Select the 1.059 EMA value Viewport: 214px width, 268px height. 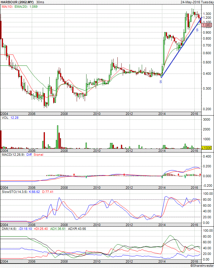pyautogui.click(x=34, y=7)
